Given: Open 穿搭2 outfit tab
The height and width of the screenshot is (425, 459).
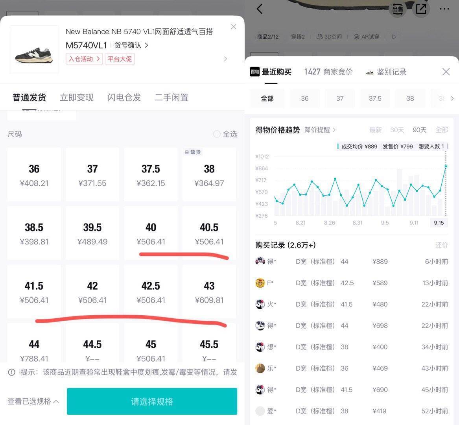Looking at the screenshot, I should pos(298,37).
